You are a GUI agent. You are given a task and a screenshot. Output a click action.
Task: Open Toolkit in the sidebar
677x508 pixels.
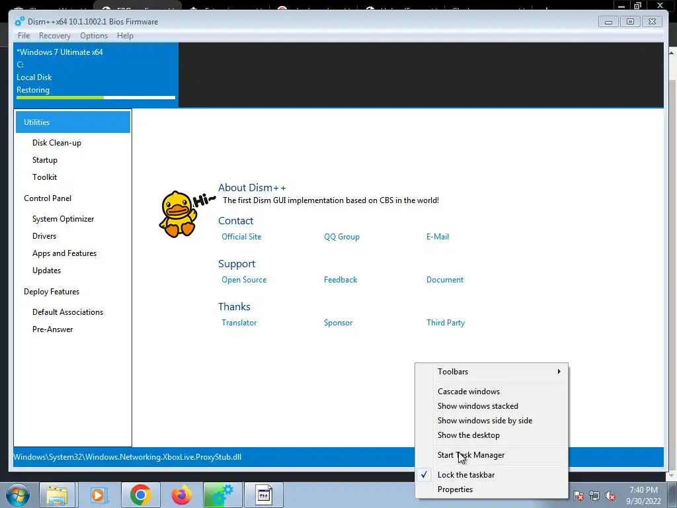(44, 177)
